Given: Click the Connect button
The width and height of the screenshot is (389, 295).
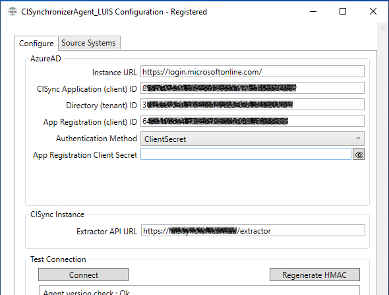Looking at the screenshot, I should tap(83, 275).
